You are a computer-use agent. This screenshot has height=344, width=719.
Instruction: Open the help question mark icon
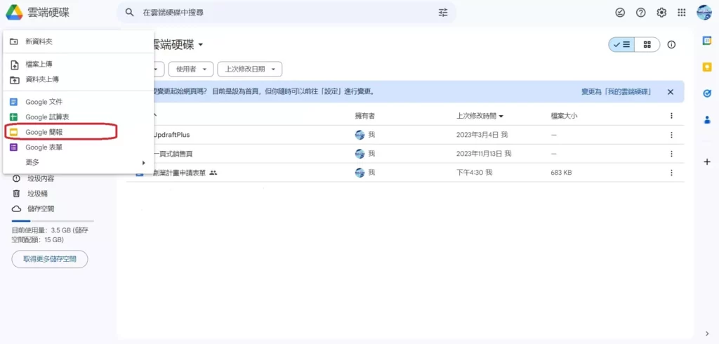click(640, 13)
